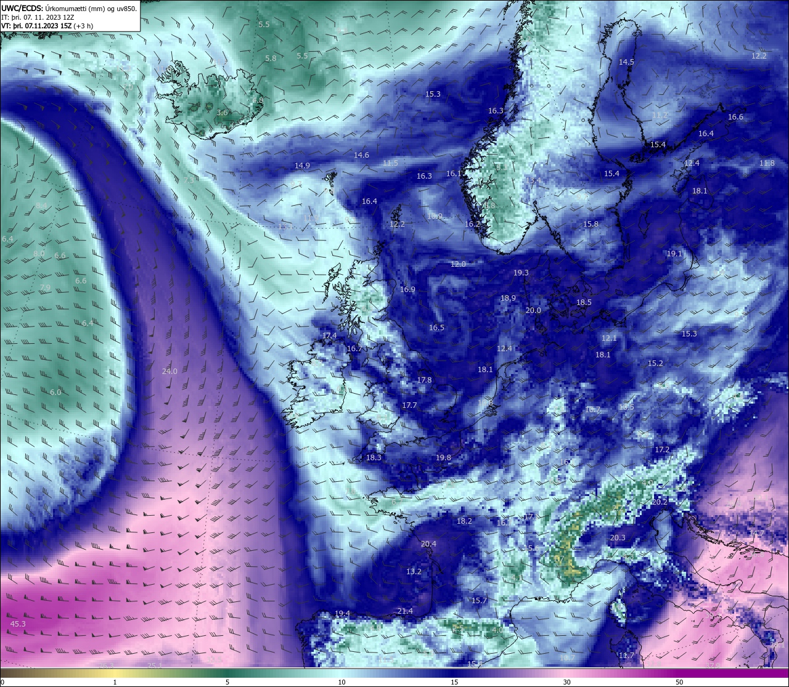
Task: Click the 24.0 value in the Atlantic
Action: 170,371
